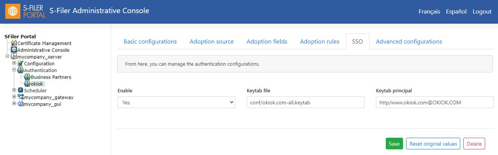
Task: Go to the Advanced configurations tab
Action: pyautogui.click(x=409, y=42)
